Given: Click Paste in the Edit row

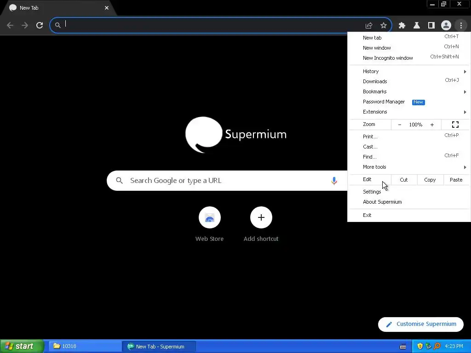Looking at the screenshot, I should pyautogui.click(x=456, y=180).
